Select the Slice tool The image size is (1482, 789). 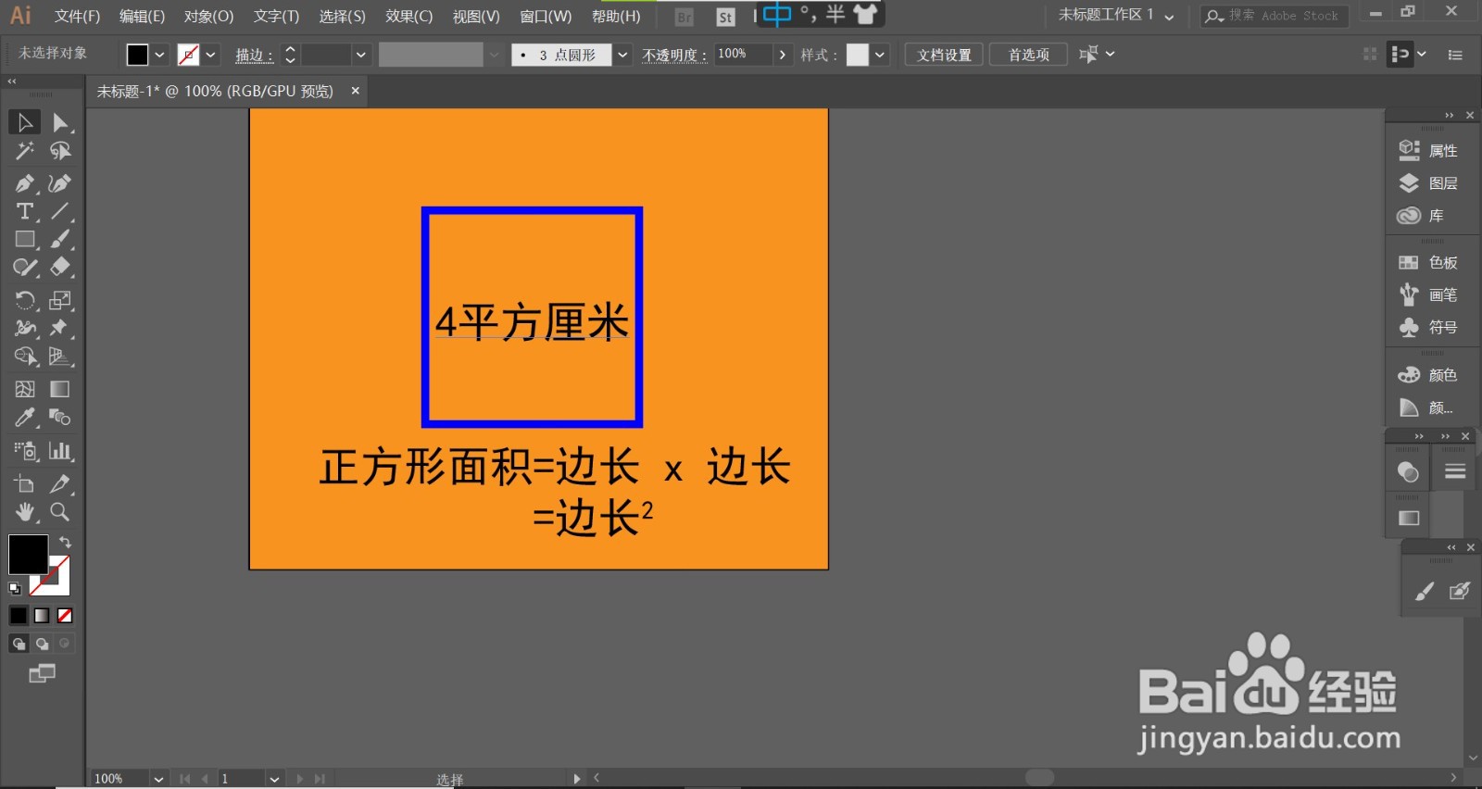click(x=60, y=483)
